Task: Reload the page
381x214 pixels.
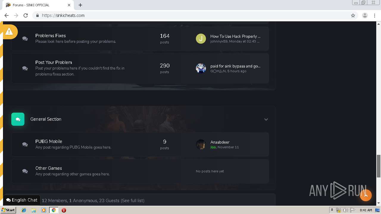Action: click(x=26, y=15)
